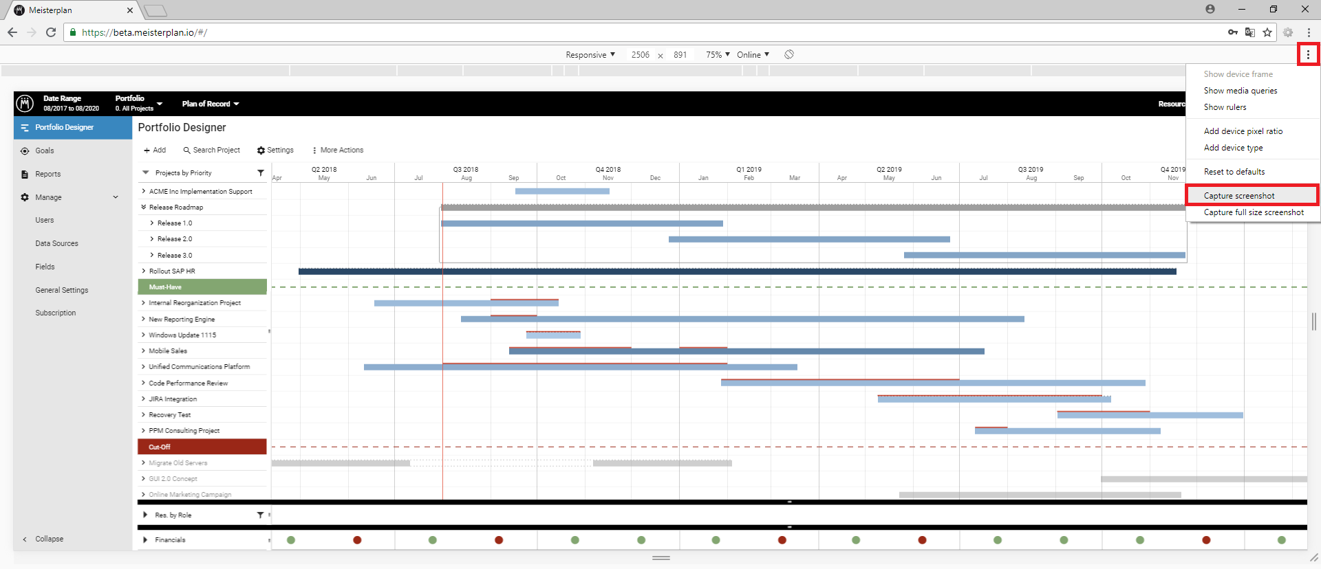Click the rotate device icon in toolbar

(x=789, y=54)
